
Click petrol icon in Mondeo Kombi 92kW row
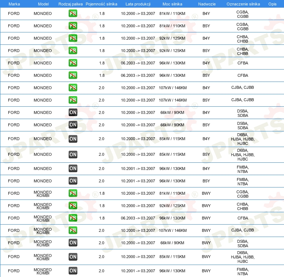73,206
